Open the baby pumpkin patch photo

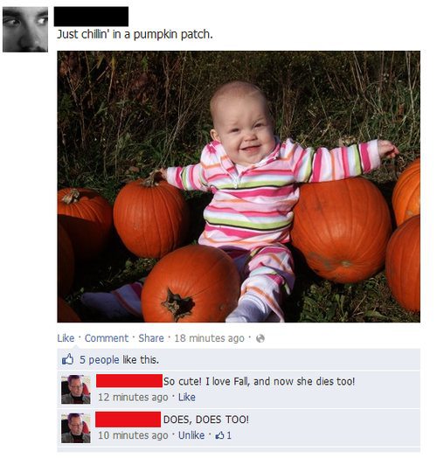239,187
